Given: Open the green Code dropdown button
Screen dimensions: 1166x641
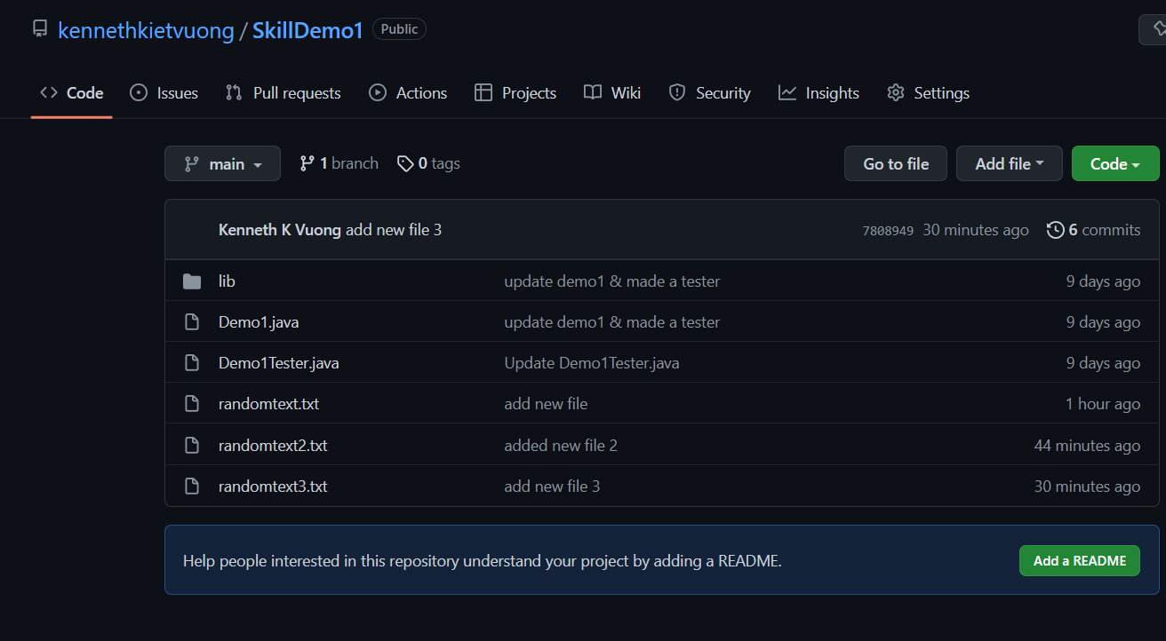Looking at the screenshot, I should (x=1115, y=163).
